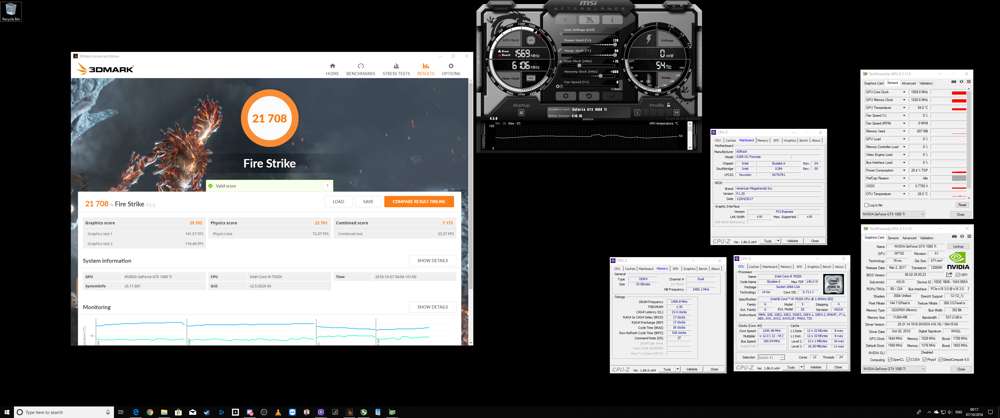Click the Memory Clock slider handle
Viewport: 1000px width, 418px height.
pos(601,76)
